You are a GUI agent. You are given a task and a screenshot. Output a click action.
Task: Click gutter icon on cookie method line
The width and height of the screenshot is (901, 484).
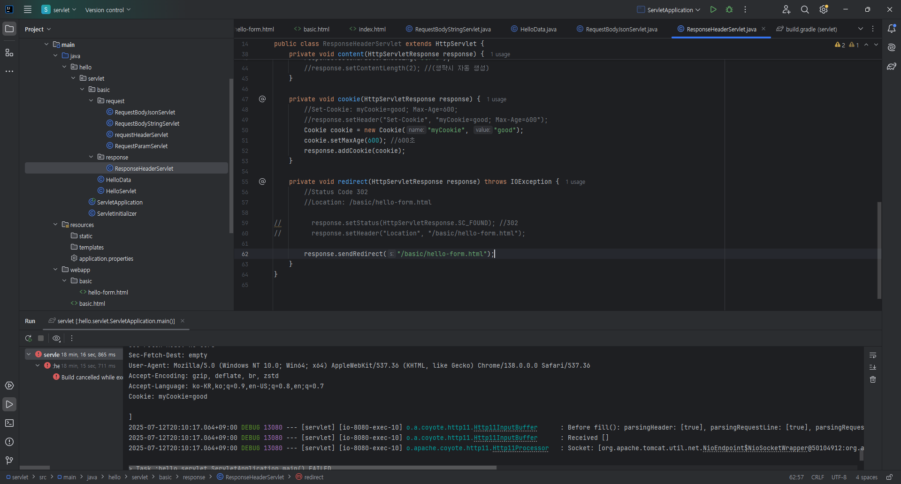tap(262, 99)
